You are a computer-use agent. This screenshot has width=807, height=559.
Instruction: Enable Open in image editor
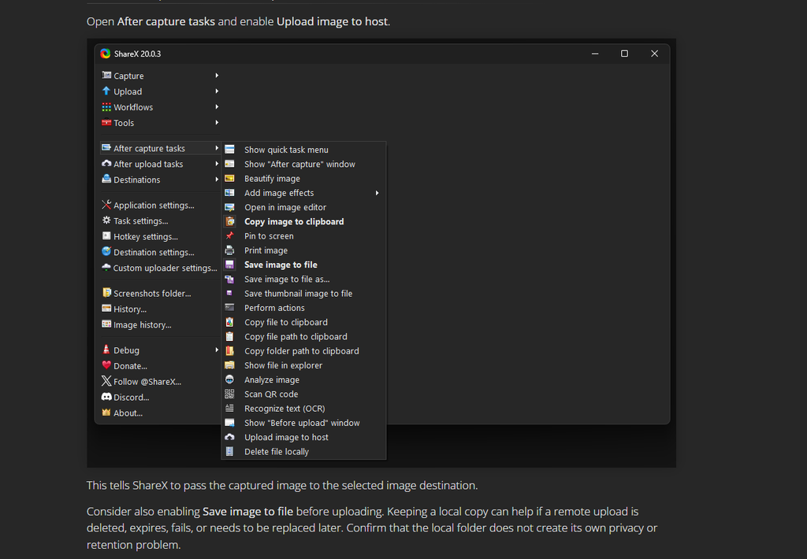[x=303, y=207]
